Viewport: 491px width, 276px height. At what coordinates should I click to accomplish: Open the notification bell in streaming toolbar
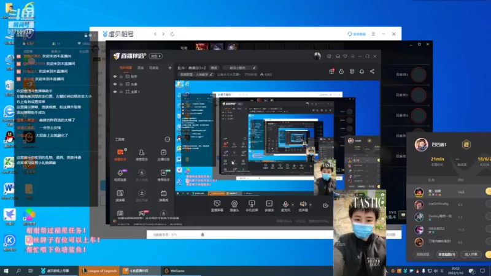(361, 71)
